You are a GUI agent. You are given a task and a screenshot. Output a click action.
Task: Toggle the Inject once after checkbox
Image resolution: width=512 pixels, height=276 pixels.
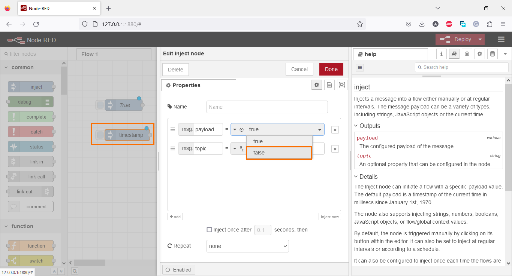(x=210, y=230)
